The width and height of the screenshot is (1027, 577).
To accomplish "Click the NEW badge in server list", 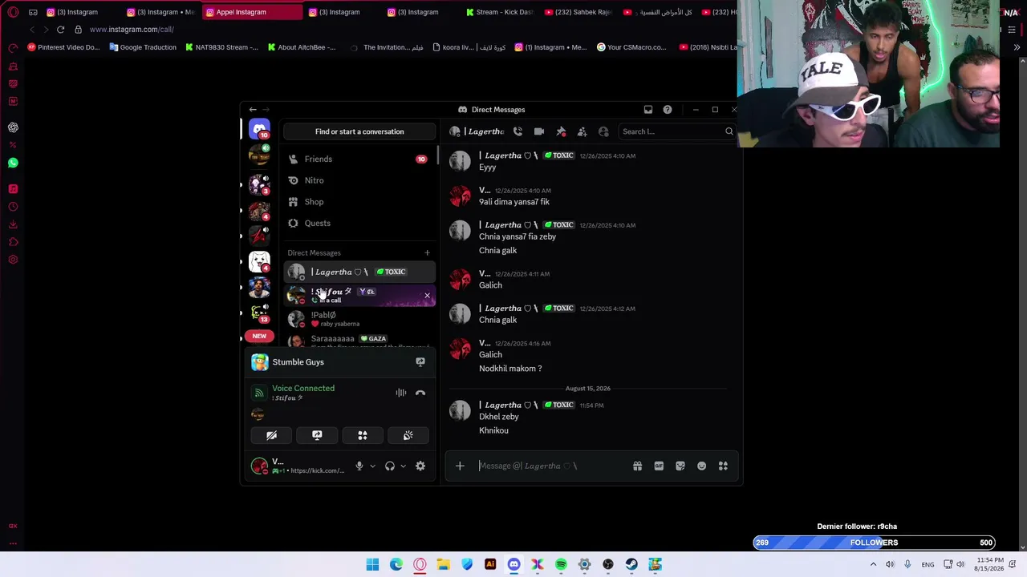I will [259, 336].
